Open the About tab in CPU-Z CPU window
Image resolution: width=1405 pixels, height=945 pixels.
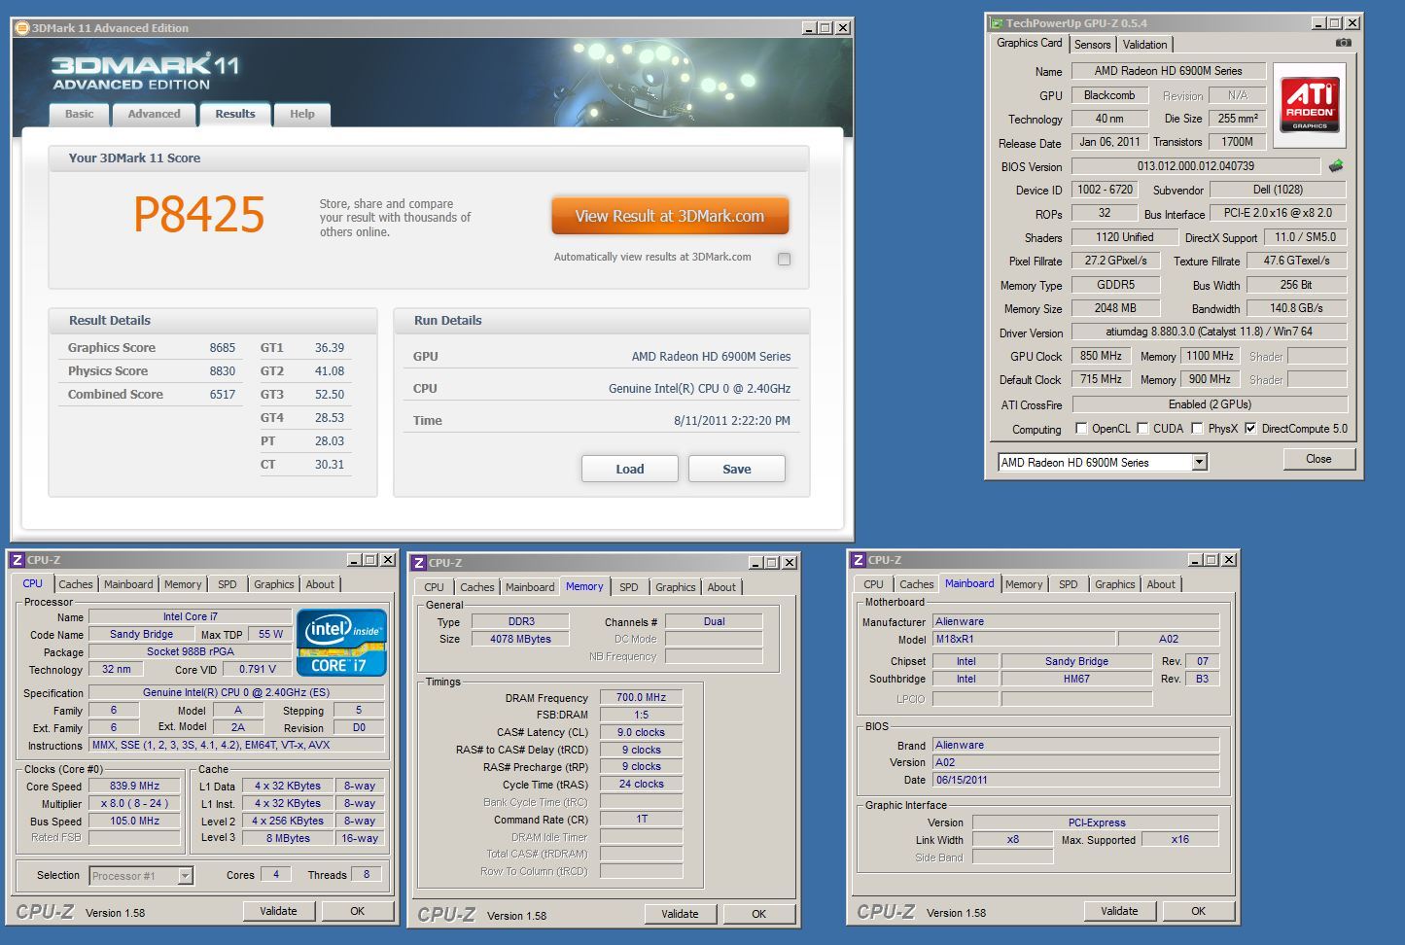pos(320,584)
